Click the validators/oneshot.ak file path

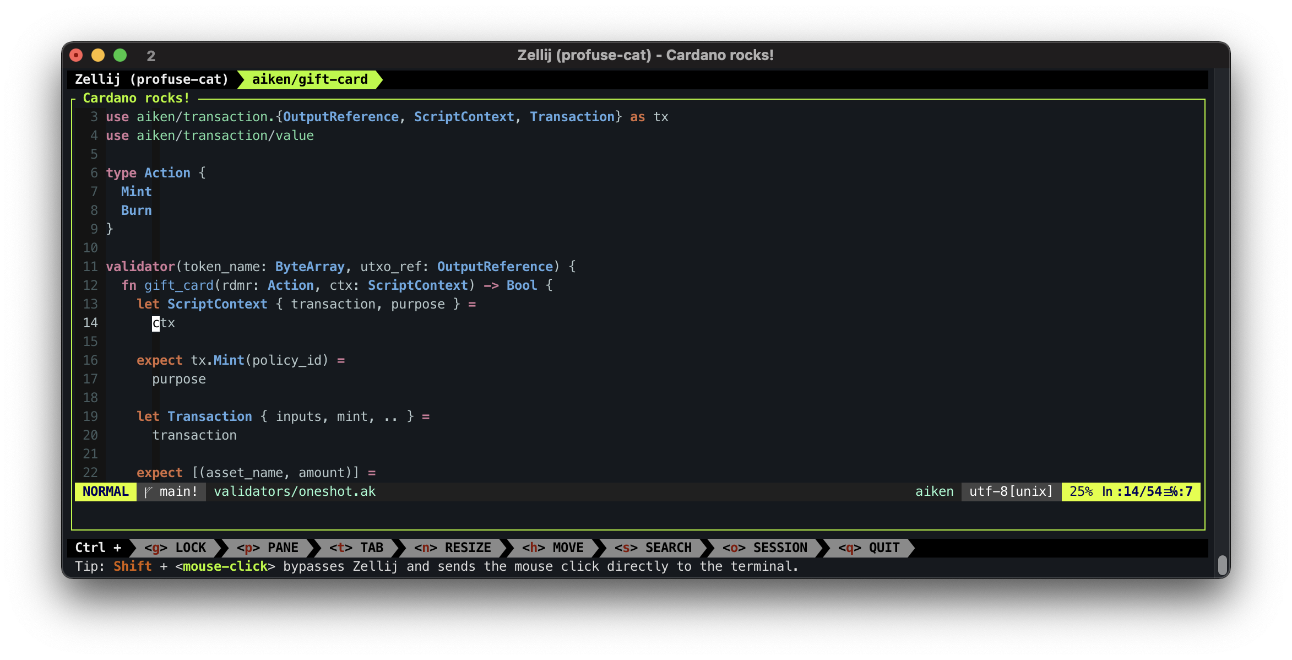point(295,491)
